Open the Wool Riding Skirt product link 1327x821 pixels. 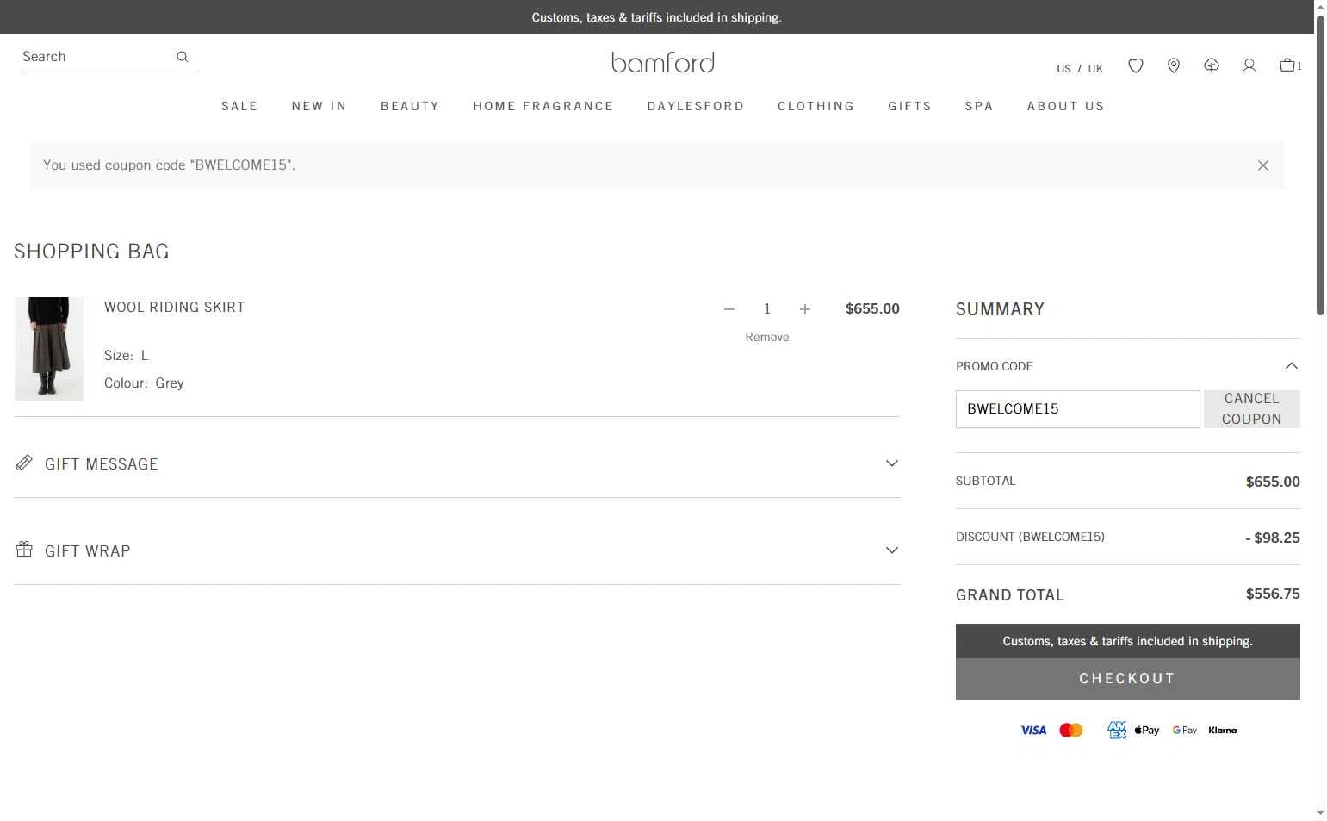(175, 308)
